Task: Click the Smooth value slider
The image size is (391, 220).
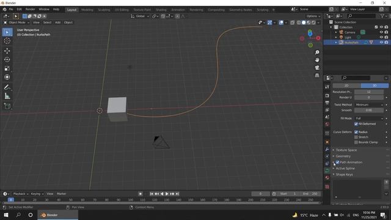Action: coord(369,110)
